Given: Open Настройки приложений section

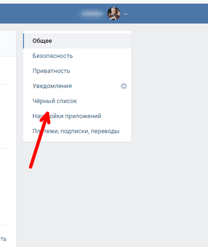Looking at the screenshot, I should (x=77, y=116).
